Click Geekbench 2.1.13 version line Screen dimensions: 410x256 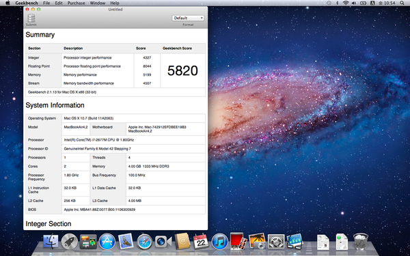tap(62, 92)
